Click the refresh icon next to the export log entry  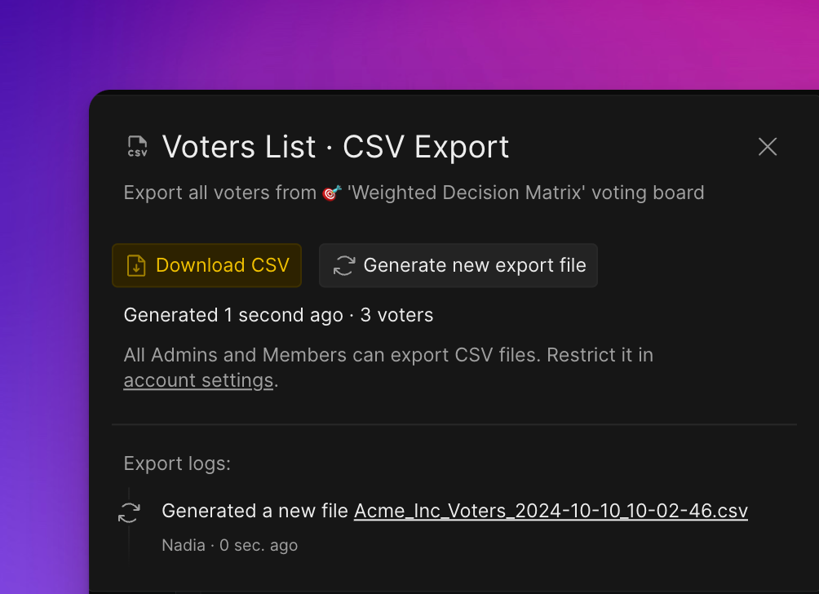click(129, 512)
